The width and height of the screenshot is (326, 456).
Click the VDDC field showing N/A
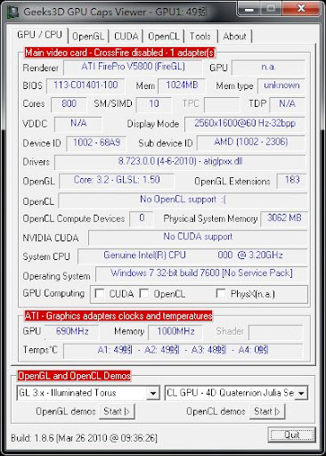pos(78,124)
